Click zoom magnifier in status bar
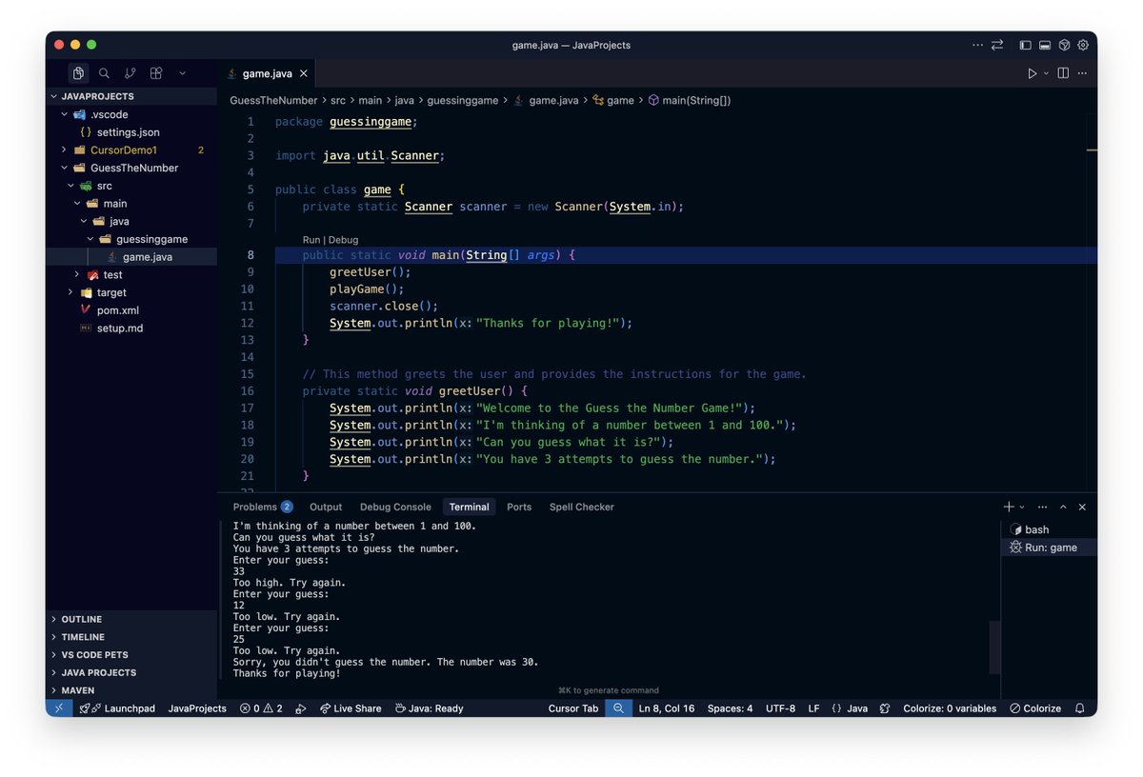1143x777 pixels. coord(619,708)
